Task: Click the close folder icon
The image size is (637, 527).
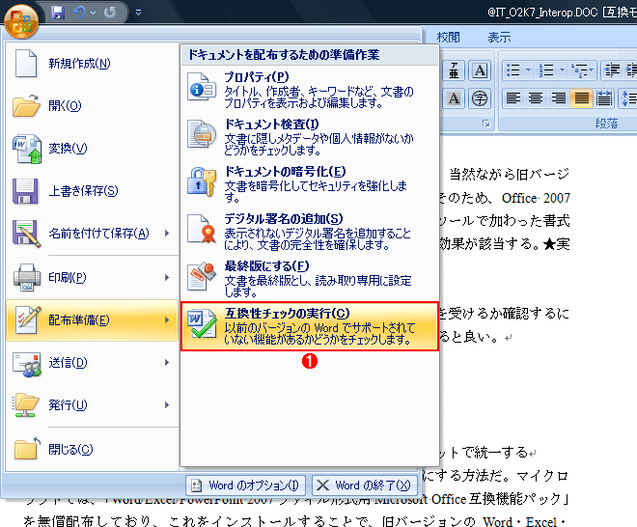Action: [x=27, y=449]
